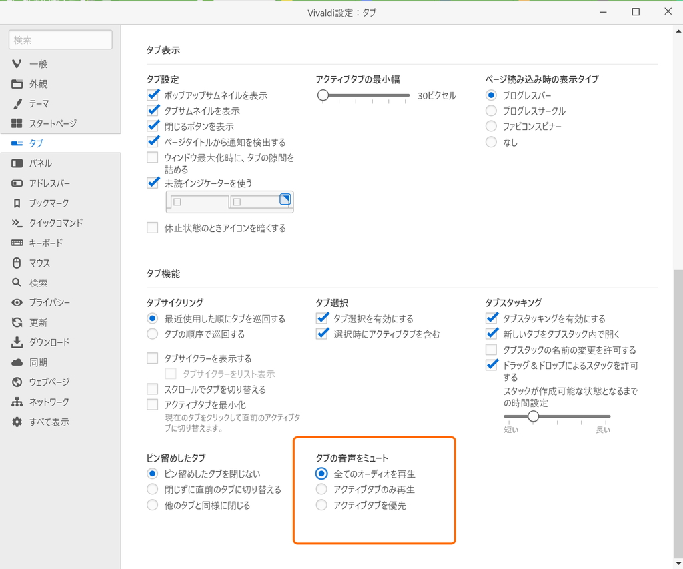Open the スタートページ grid icon
The image size is (683, 569).
coord(17,123)
